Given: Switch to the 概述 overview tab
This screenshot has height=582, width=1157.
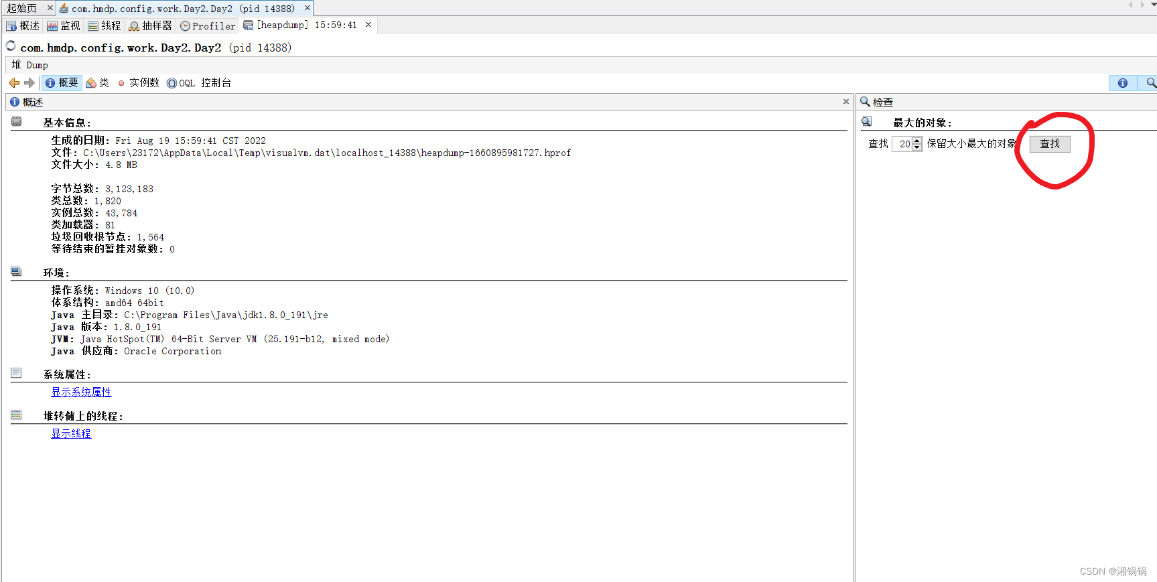Looking at the screenshot, I should (23, 25).
